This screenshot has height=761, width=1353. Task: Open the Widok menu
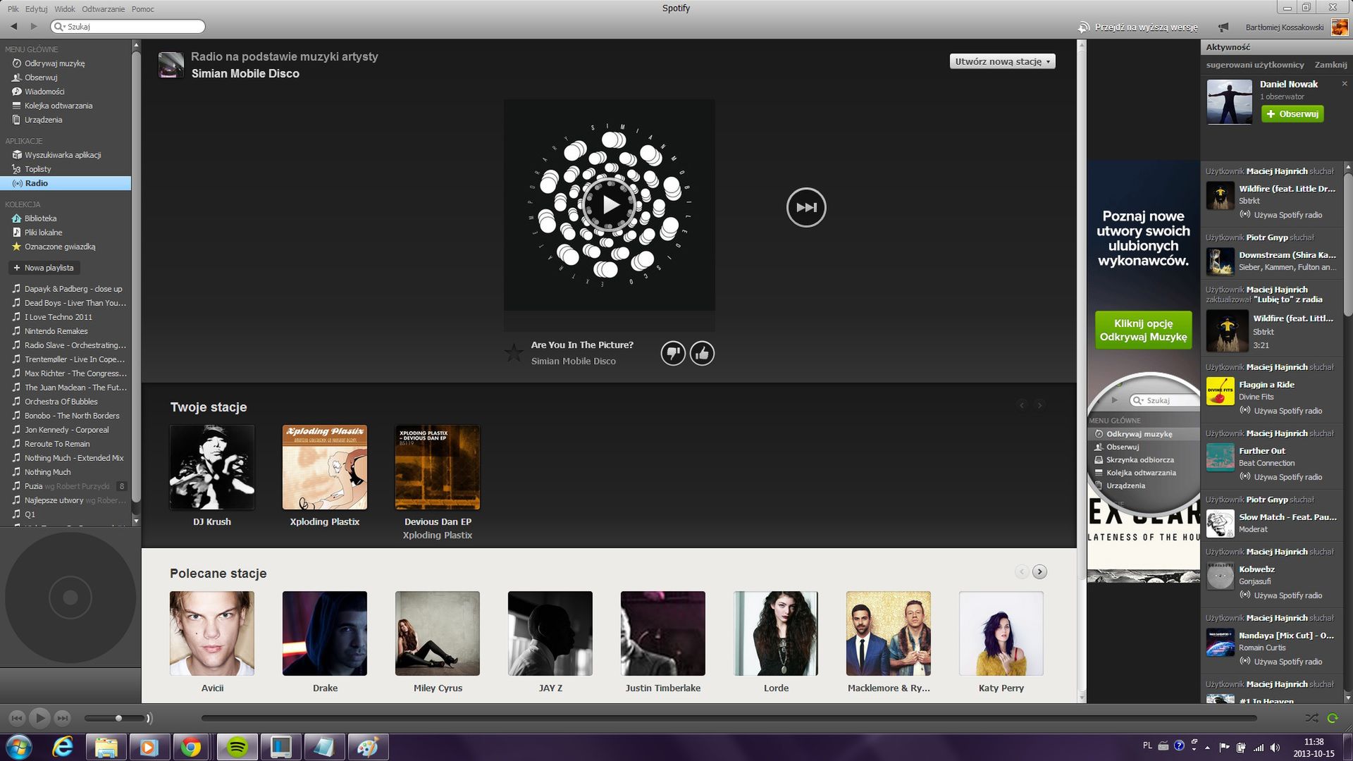(65, 8)
